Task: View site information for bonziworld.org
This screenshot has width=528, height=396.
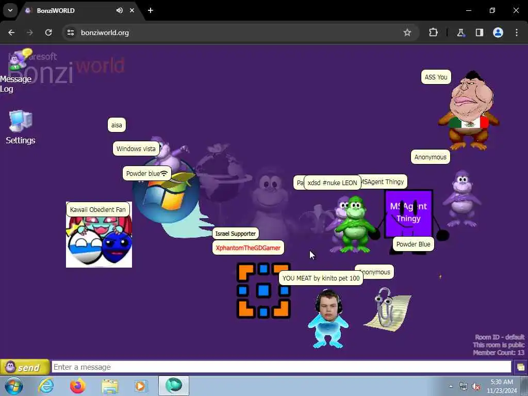Action: pos(71,32)
